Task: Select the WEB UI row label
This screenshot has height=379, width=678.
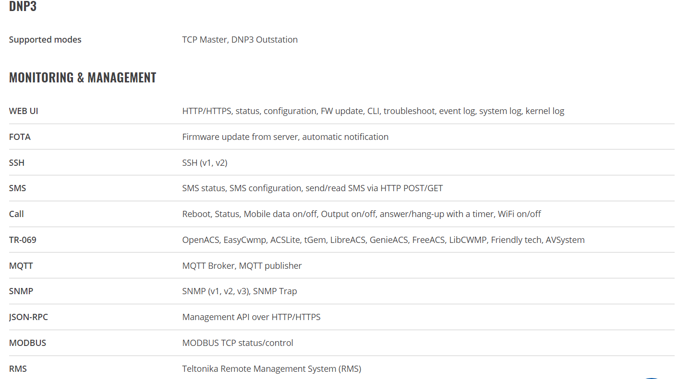Action: click(24, 111)
